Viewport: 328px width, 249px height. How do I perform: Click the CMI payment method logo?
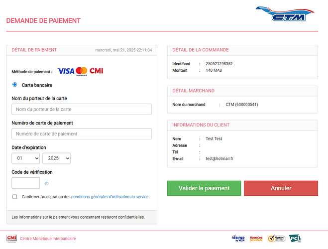click(97, 71)
